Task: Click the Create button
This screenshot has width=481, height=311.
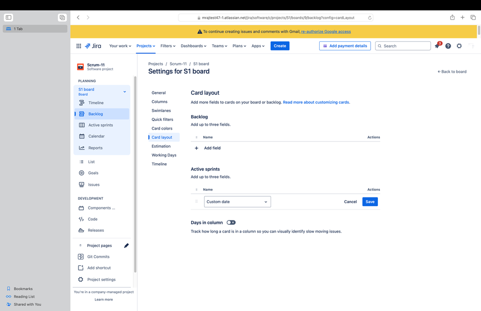Action: tap(280, 46)
